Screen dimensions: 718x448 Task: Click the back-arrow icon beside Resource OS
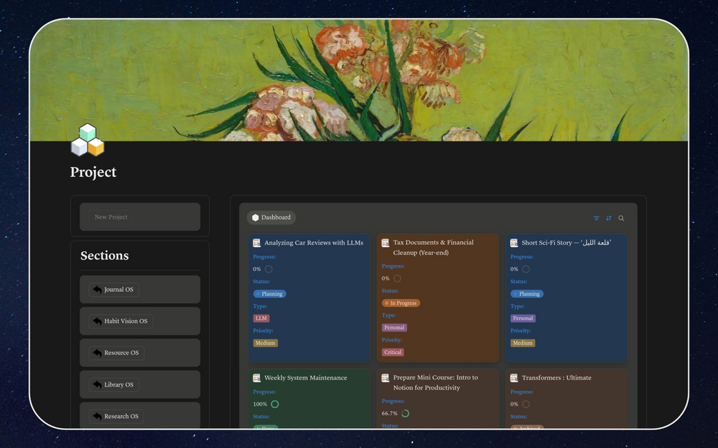[x=97, y=352]
